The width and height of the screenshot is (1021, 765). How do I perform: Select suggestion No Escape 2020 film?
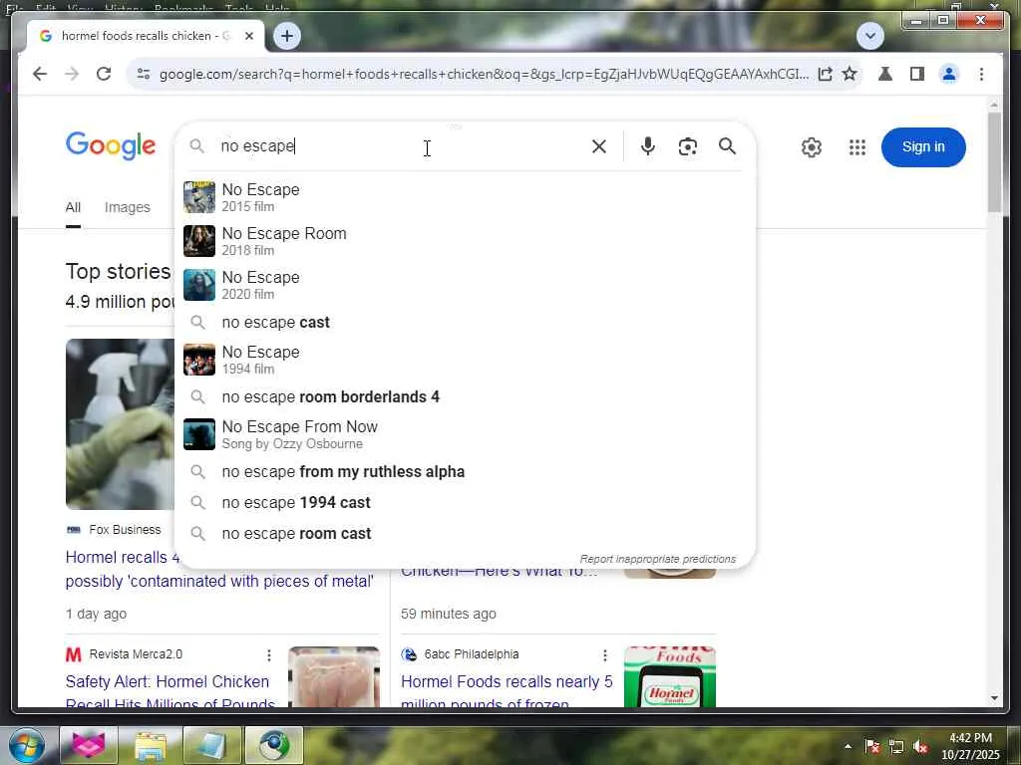point(465,285)
